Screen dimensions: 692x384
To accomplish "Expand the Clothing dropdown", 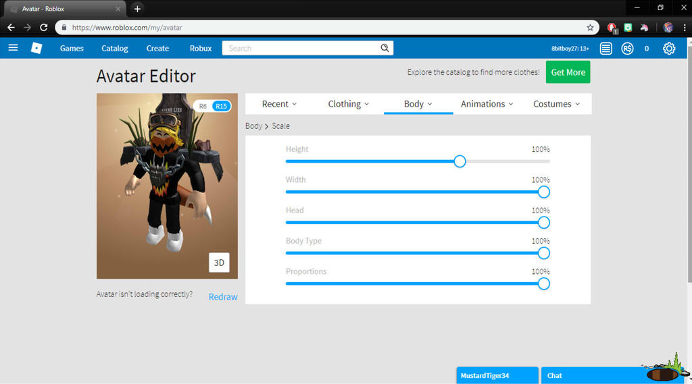I will [349, 104].
